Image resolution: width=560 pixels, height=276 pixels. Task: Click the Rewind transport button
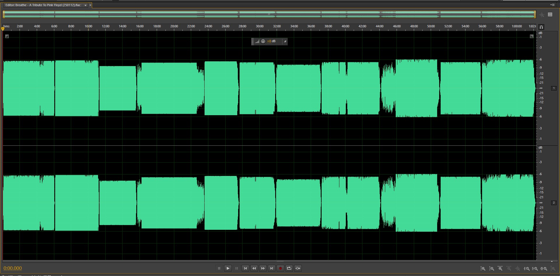click(254, 268)
